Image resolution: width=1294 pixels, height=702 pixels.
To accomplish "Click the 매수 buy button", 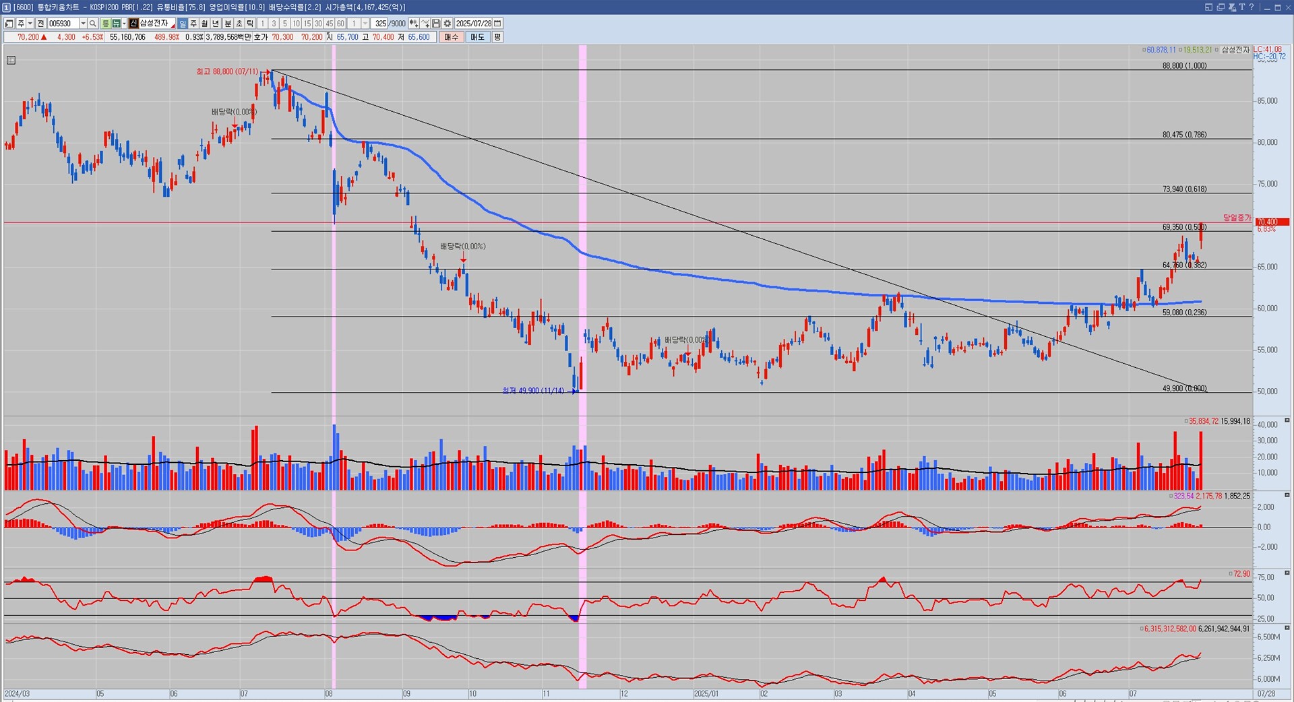I will pyautogui.click(x=451, y=37).
